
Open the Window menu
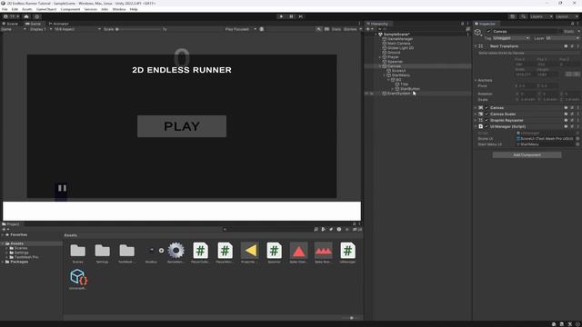pos(119,9)
